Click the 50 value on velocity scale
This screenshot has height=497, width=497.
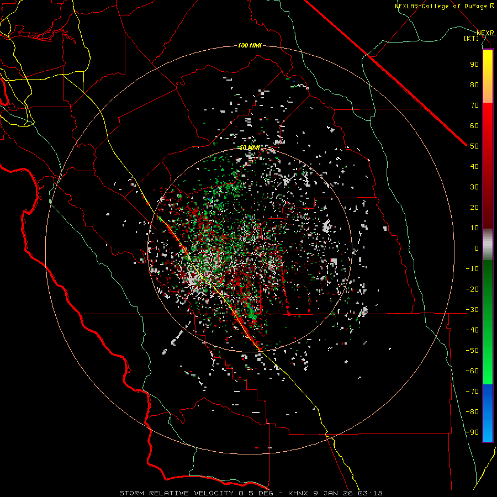point(474,146)
